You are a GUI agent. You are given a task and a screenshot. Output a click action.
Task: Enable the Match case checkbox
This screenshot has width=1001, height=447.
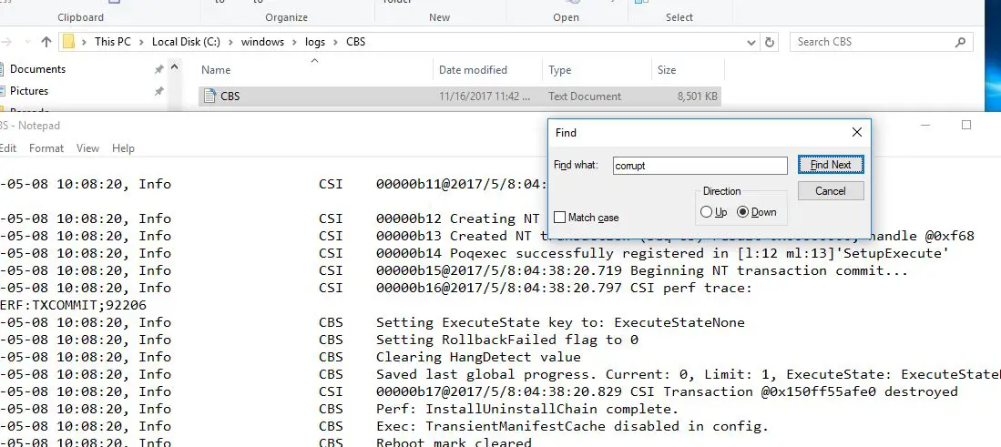(x=560, y=218)
